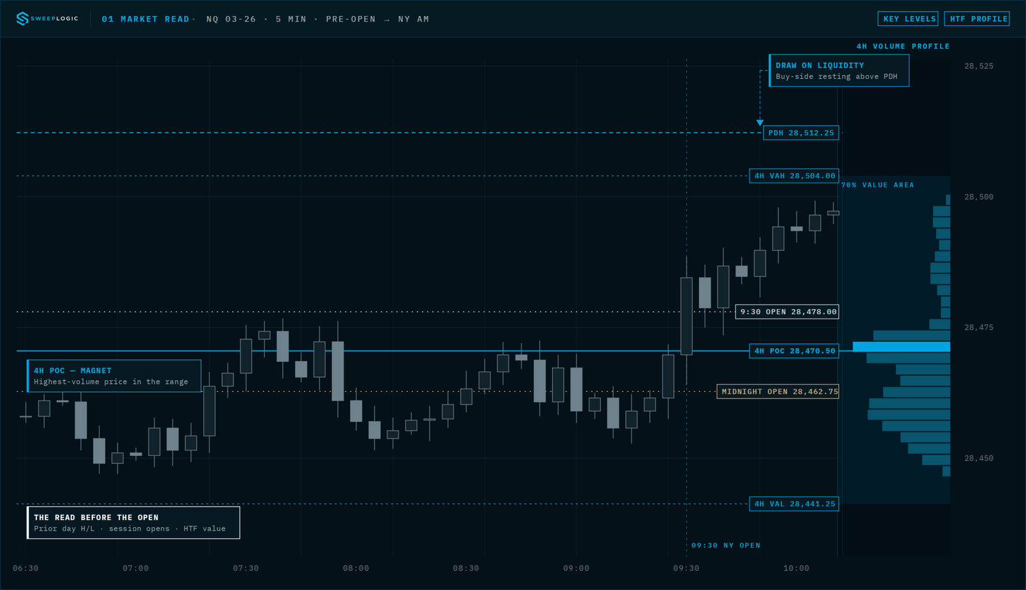Click the 4H VAH 28,504.00 label

[795, 176]
